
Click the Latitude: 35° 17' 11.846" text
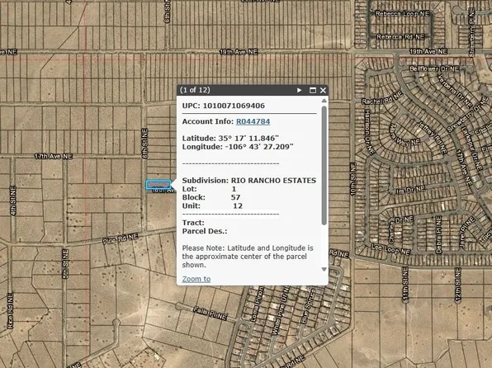click(x=230, y=139)
